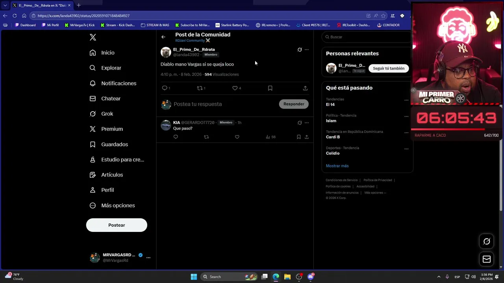Expand Más opciones in the sidebar
The width and height of the screenshot is (504, 283).
pos(112,206)
